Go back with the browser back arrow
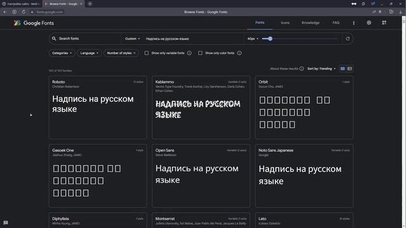This screenshot has height=228, width=406. click(x=5, y=12)
